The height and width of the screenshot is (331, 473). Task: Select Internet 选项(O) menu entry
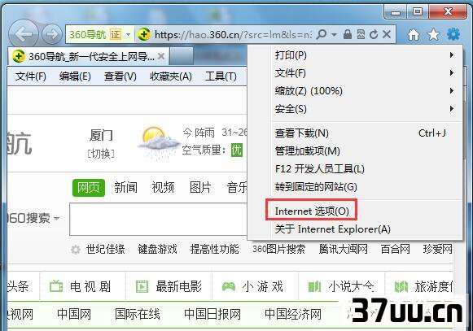pyautogui.click(x=311, y=211)
